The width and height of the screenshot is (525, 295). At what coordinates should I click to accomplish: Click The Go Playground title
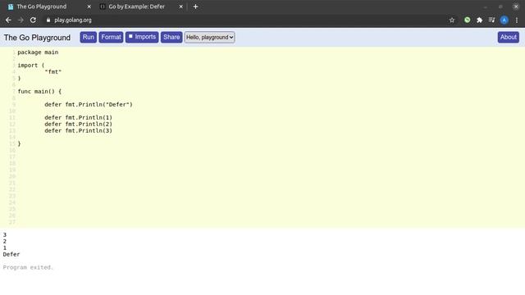point(37,38)
